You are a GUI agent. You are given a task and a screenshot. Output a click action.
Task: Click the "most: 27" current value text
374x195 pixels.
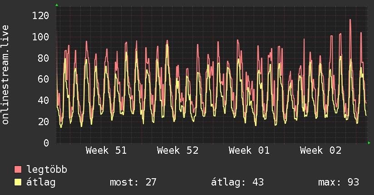coord(133,182)
